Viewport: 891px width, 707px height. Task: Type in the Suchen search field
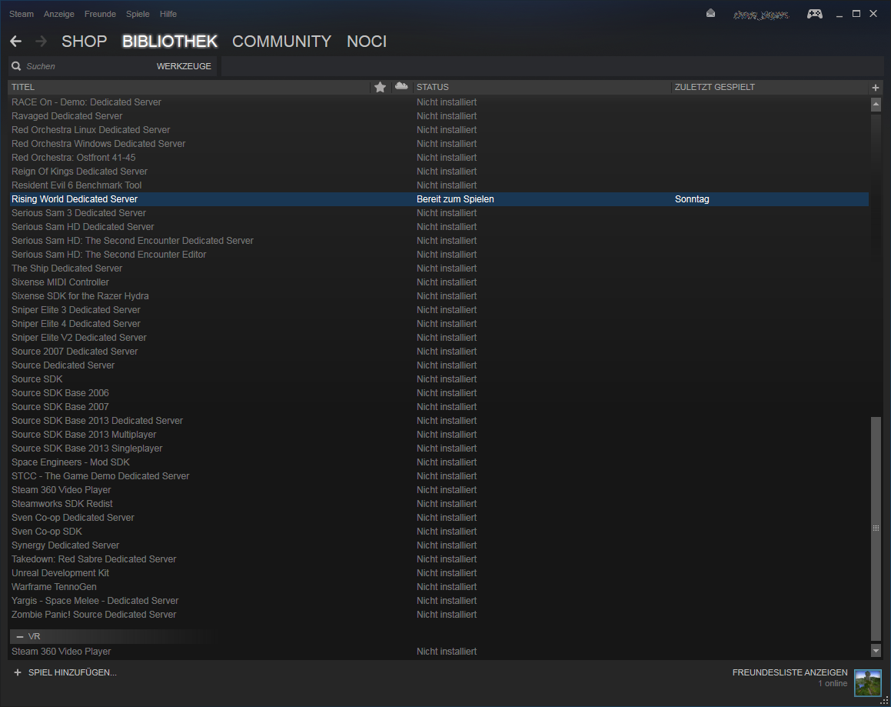[x=85, y=66]
